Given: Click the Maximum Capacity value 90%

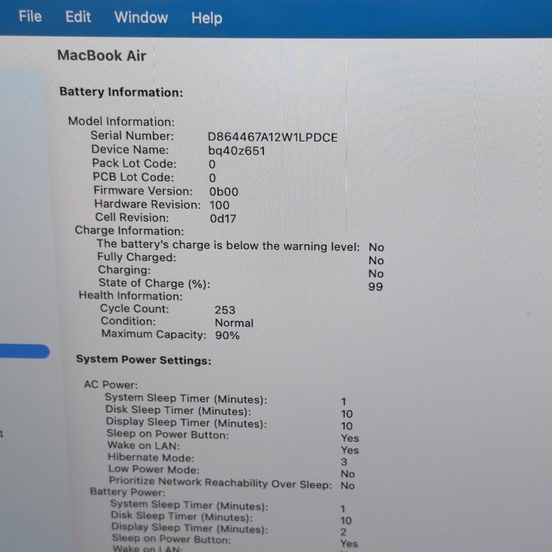Looking at the screenshot, I should (x=227, y=335).
